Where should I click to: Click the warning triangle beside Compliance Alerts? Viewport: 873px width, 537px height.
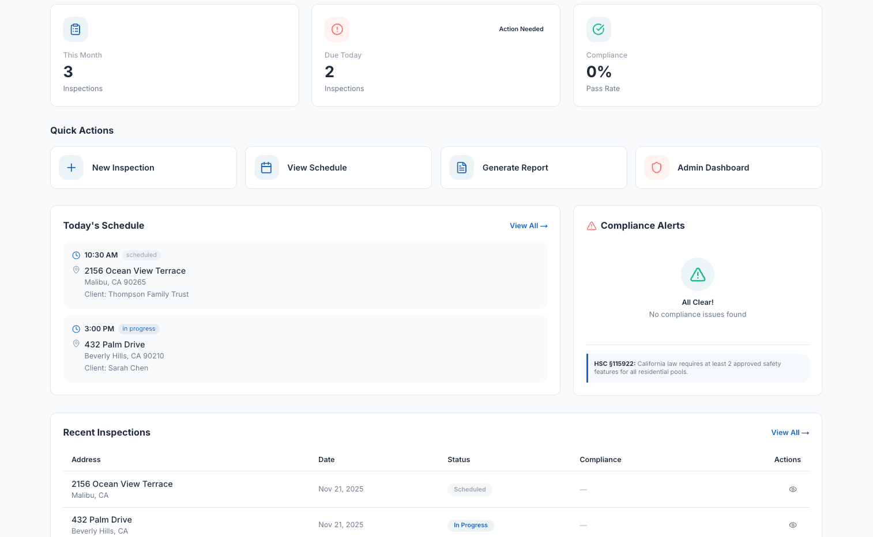591,226
